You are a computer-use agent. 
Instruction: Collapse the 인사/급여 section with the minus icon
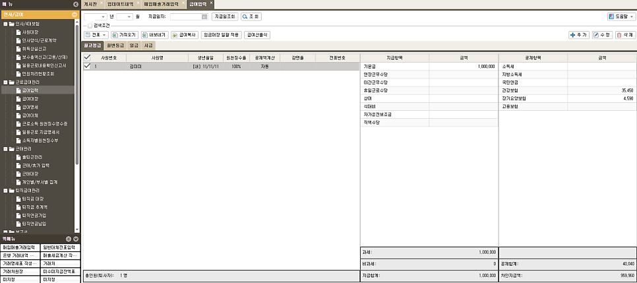[x=75, y=15]
